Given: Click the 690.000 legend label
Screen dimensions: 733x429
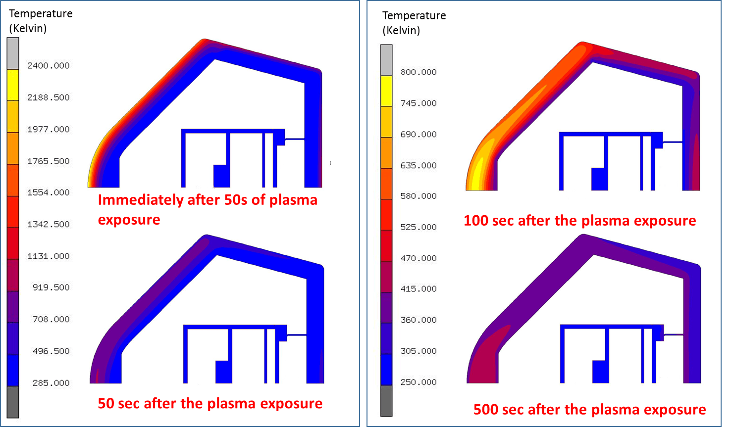Looking at the screenshot, I should click(419, 134).
